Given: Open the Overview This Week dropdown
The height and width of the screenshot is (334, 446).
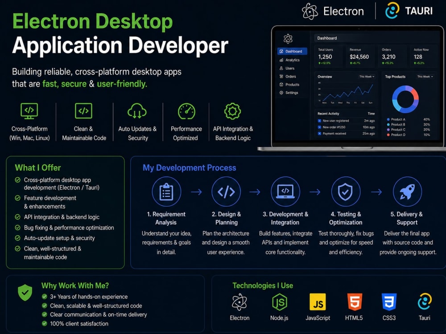Looking at the screenshot, I should (367, 77).
